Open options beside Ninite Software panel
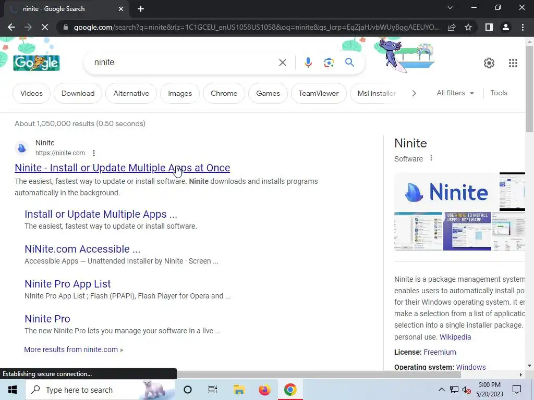The width and height of the screenshot is (534, 400). click(x=431, y=158)
